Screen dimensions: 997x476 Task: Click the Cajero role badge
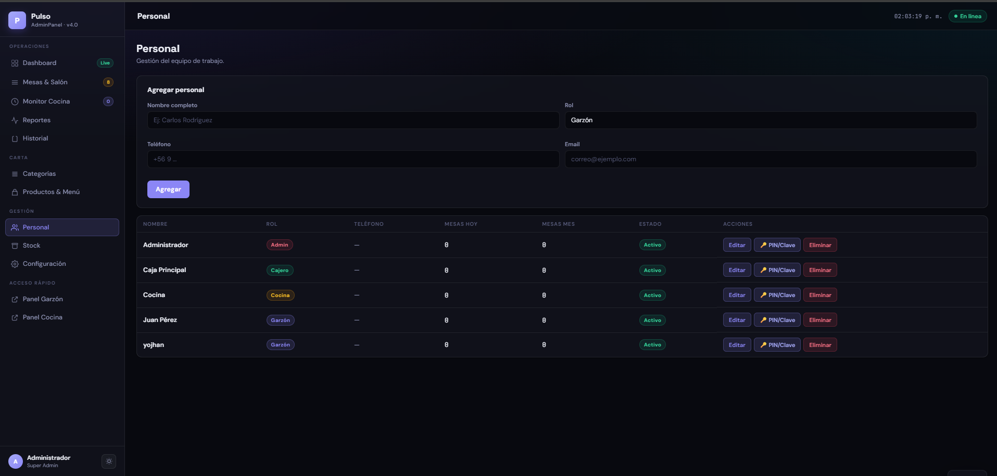tap(280, 271)
